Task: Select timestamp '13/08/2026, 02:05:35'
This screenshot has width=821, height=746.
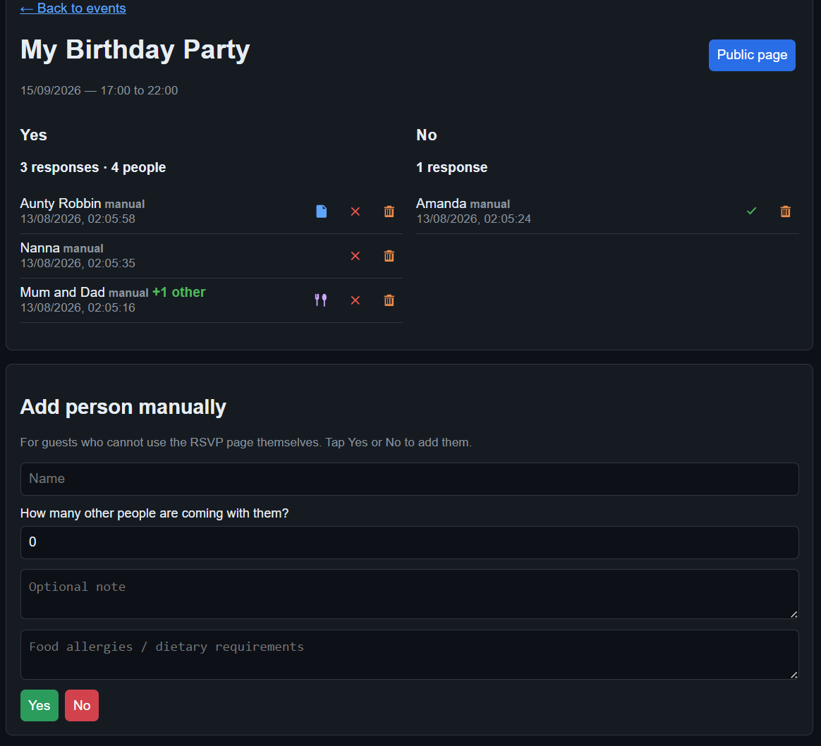Action: point(78,263)
